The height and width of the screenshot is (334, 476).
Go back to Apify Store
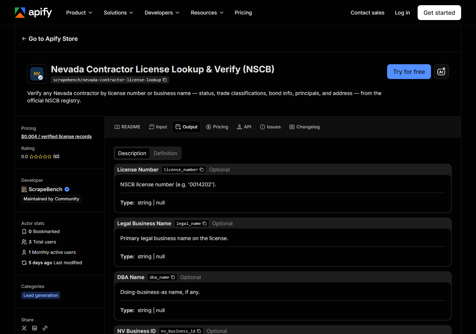tap(50, 39)
